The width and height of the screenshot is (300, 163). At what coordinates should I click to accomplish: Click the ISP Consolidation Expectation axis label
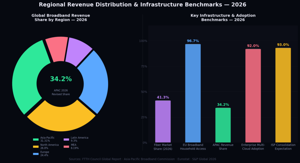283,147
